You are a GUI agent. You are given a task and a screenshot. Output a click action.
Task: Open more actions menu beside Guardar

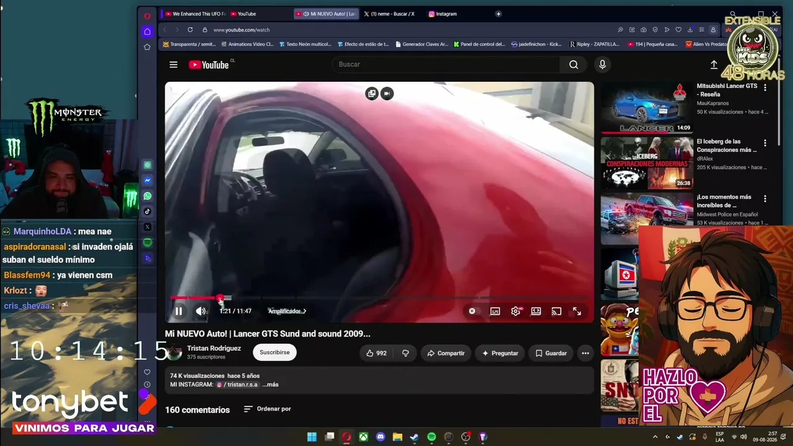tap(585, 353)
